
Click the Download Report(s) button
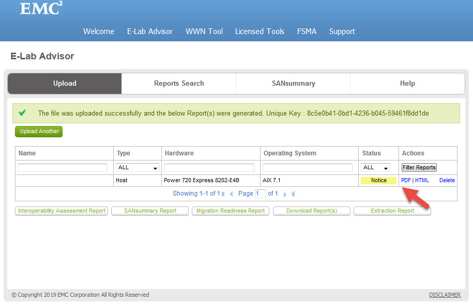click(311, 211)
